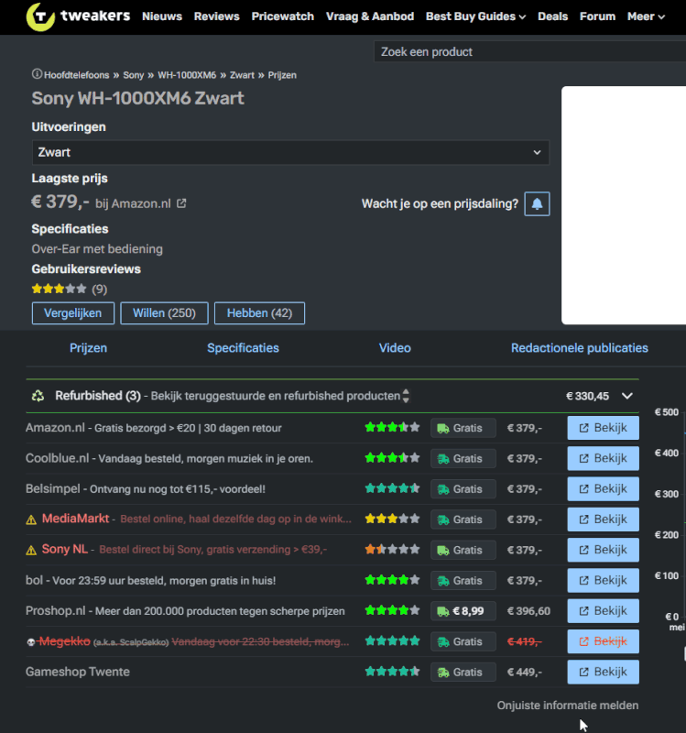Click Bekijk button for MediaMarkt
This screenshot has width=686, height=733.
coord(604,519)
